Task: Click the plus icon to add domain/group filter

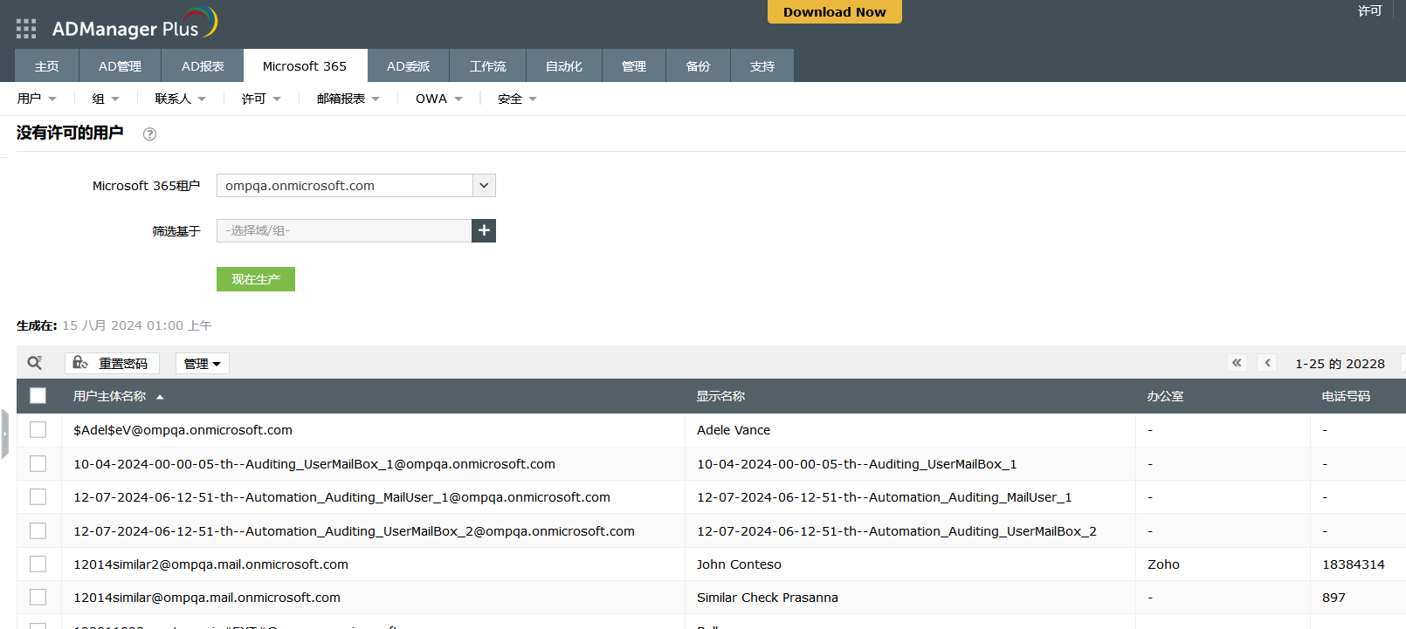Action: 484,230
